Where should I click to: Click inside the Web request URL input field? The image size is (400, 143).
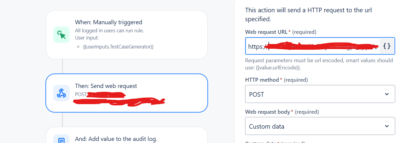pyautogui.click(x=313, y=46)
